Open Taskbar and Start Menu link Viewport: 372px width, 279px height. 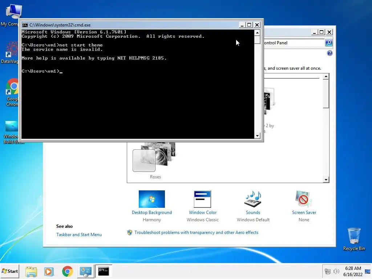pos(79,235)
